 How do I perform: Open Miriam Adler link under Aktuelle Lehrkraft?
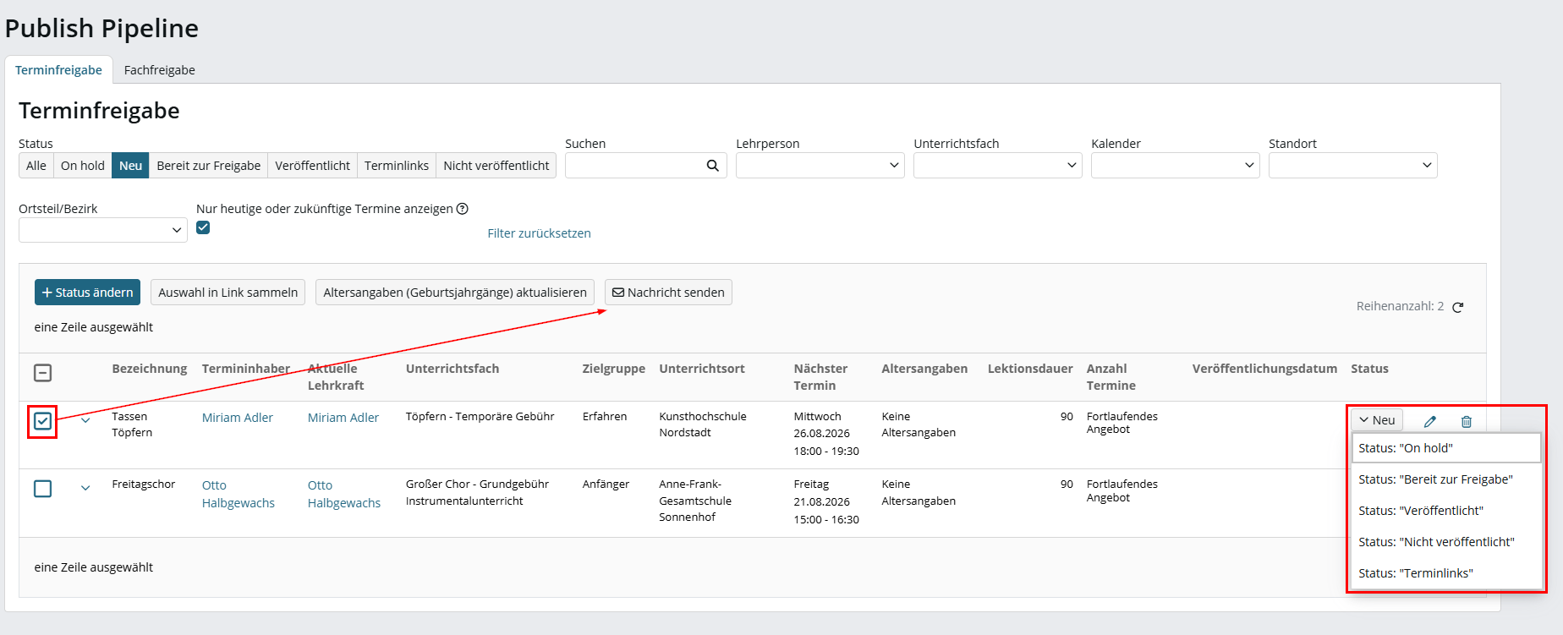pyautogui.click(x=343, y=418)
